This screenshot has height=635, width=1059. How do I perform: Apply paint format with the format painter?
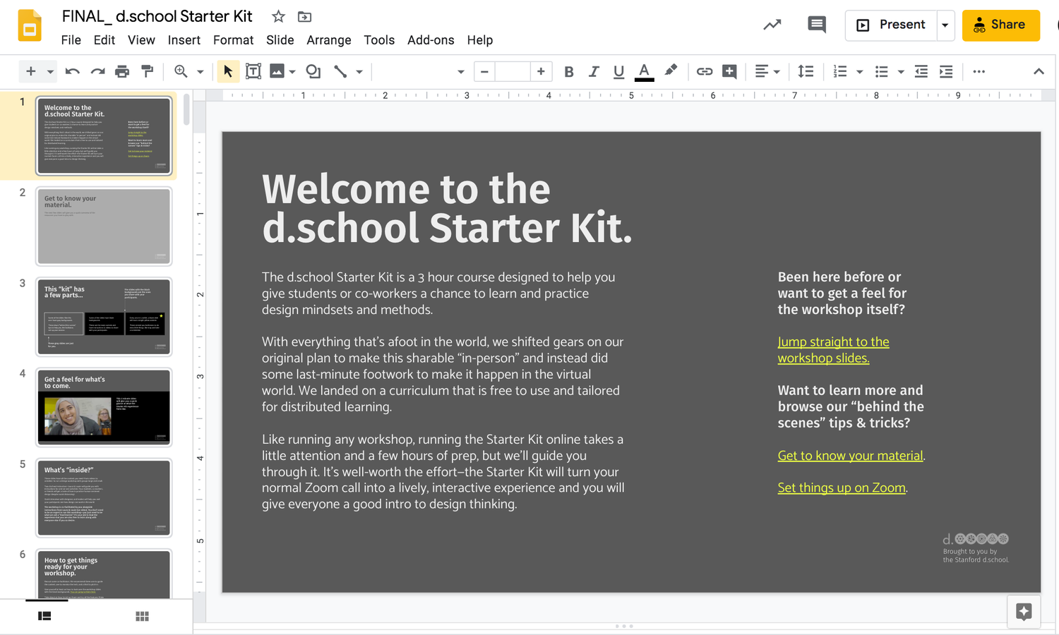[146, 71]
